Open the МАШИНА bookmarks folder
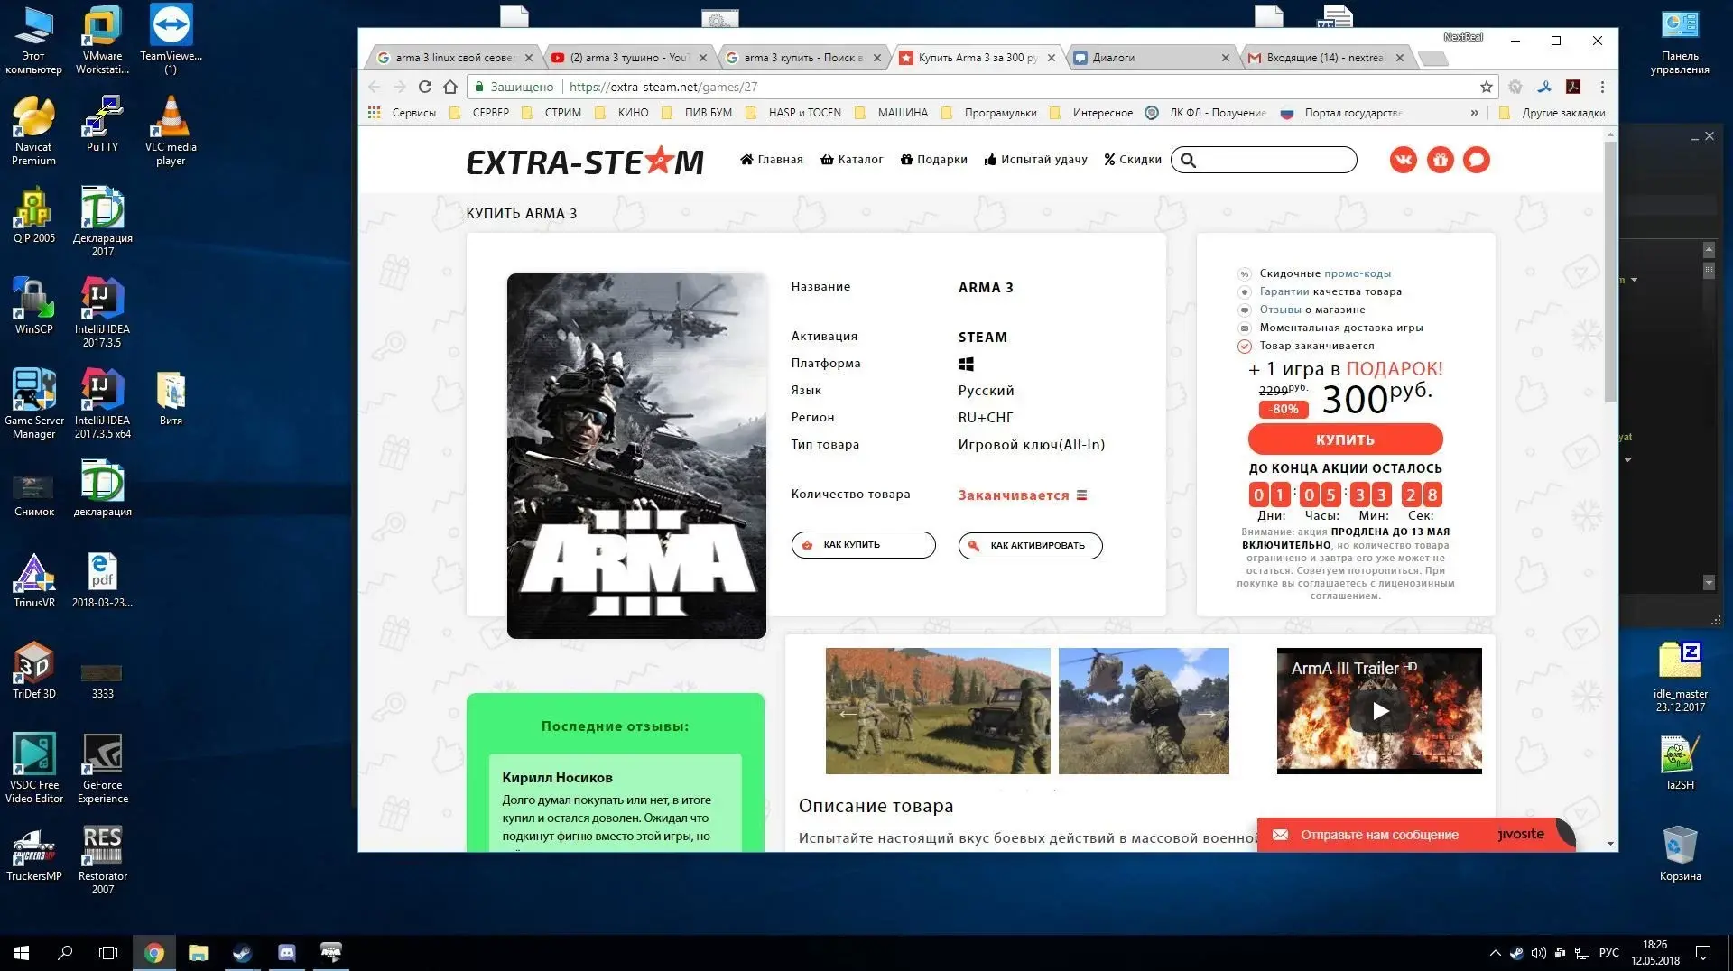 pos(891,113)
